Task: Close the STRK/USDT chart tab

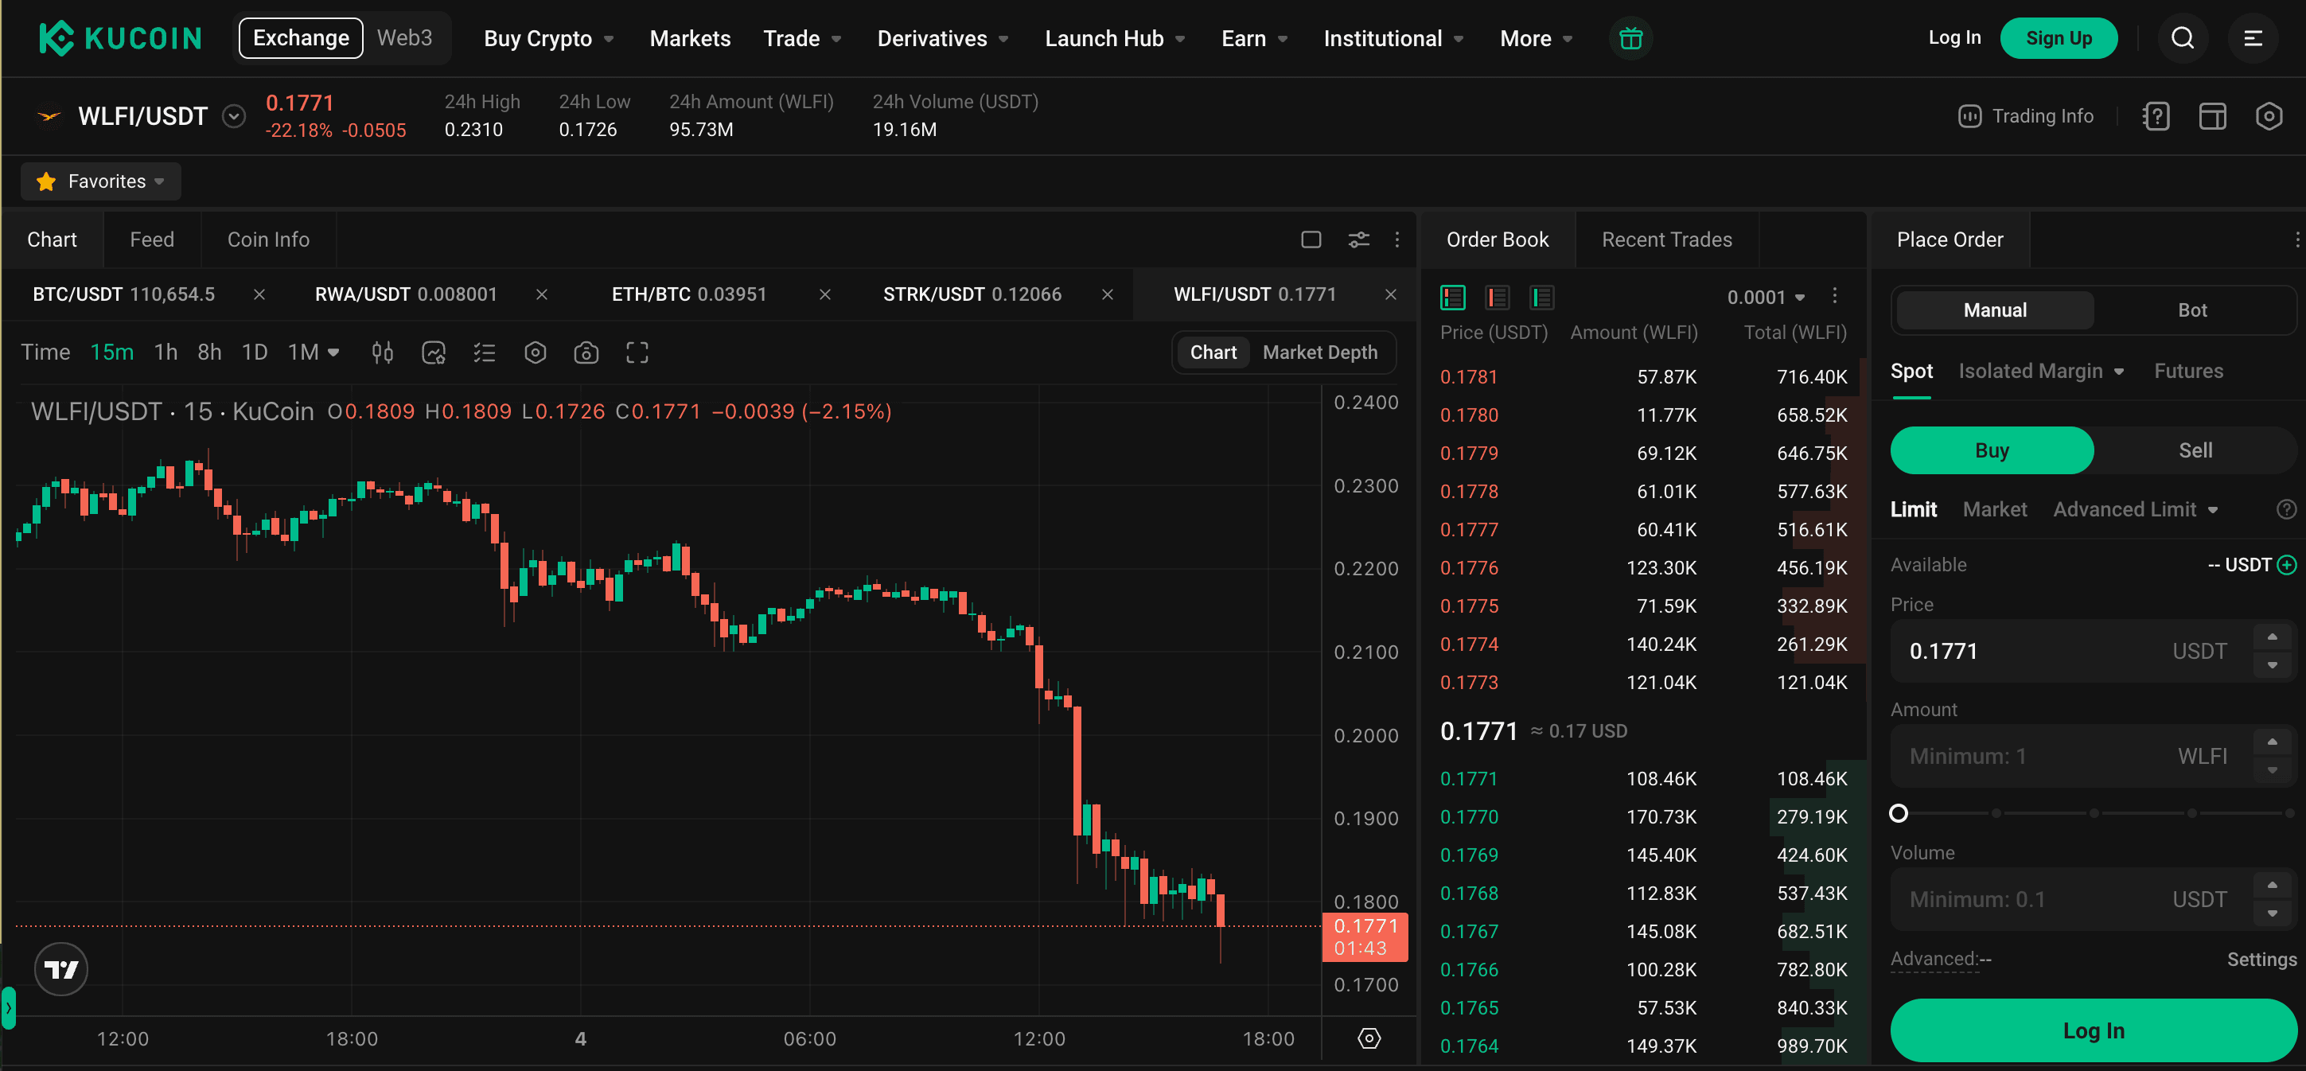Action: click(x=1108, y=294)
